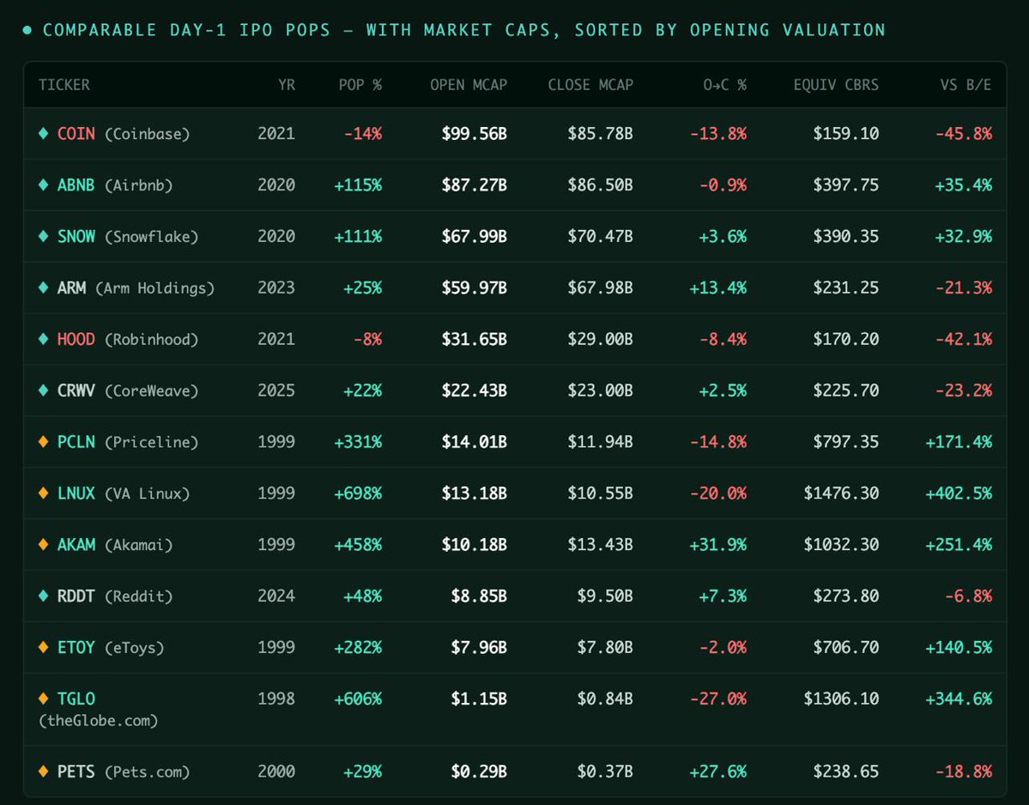
Task: Click the orange diamond next to AKAM
Action: tap(43, 544)
